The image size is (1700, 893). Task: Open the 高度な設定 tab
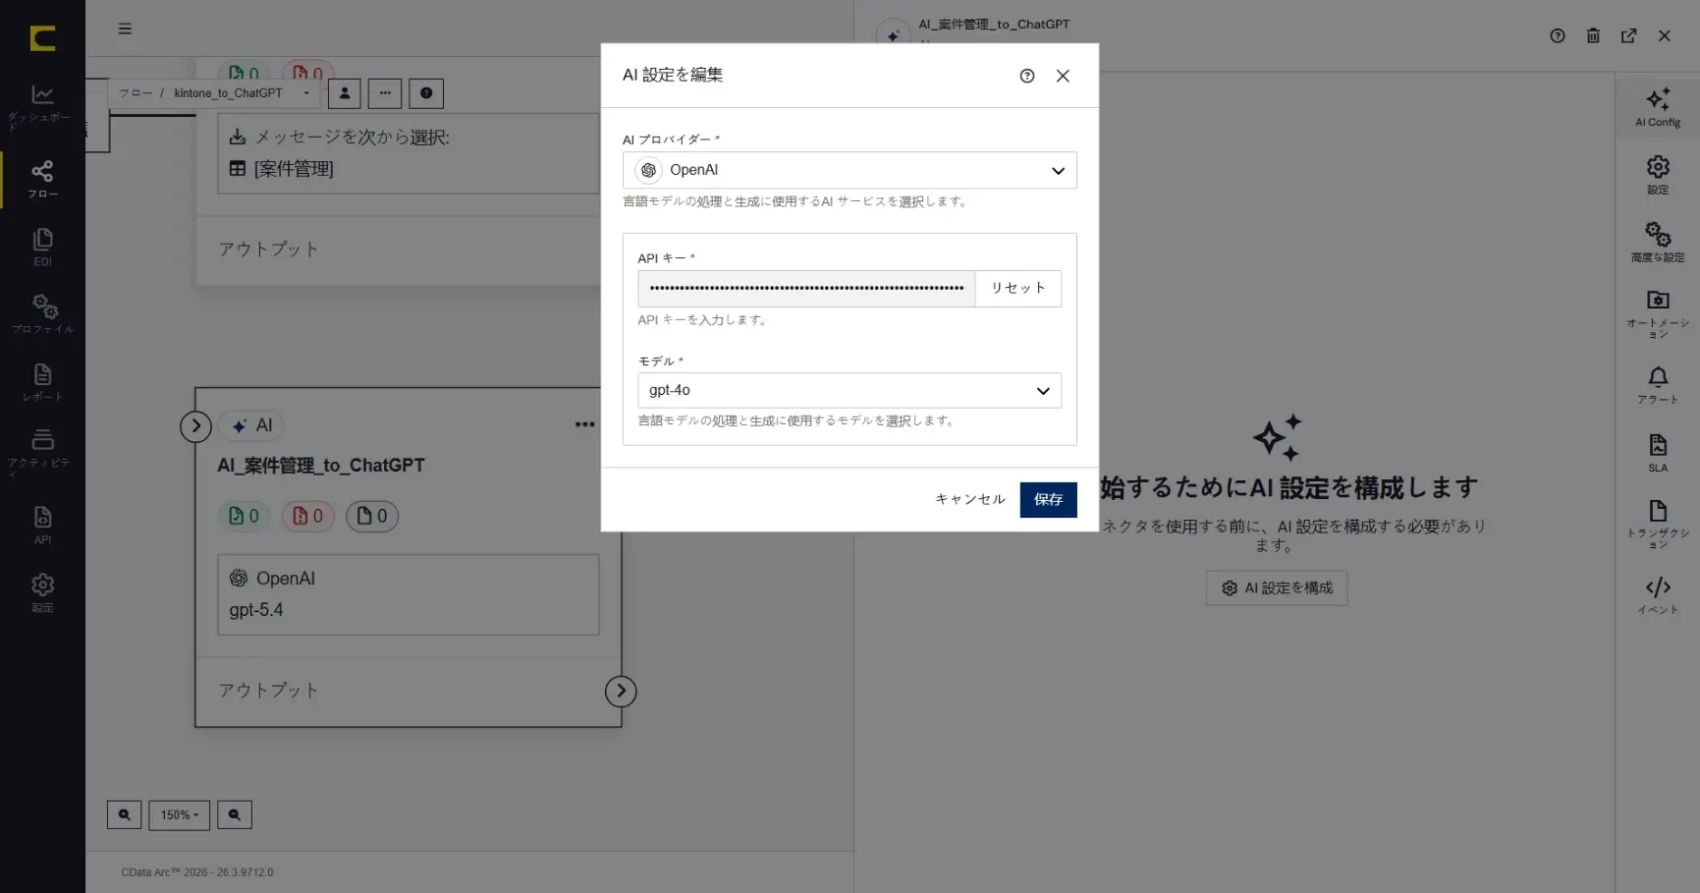[1658, 243]
